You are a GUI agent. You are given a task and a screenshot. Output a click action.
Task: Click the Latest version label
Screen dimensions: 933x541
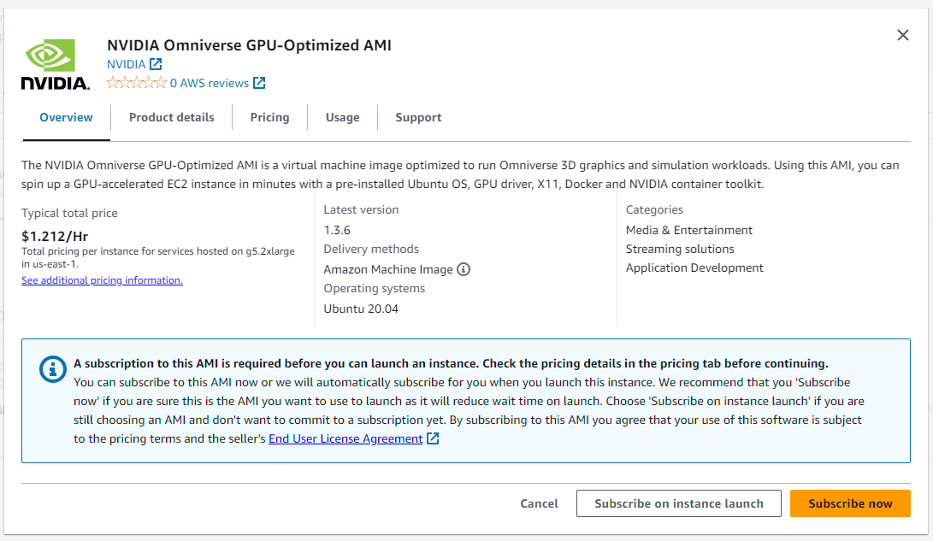pyautogui.click(x=361, y=210)
